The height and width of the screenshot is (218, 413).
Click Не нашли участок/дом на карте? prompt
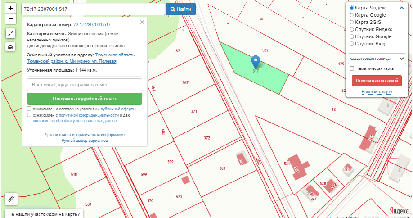tap(44, 214)
